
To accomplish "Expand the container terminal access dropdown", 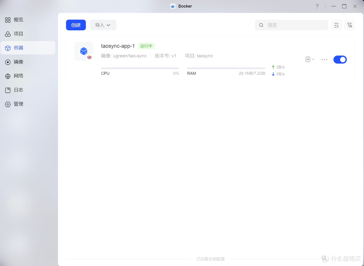I will pyautogui.click(x=310, y=59).
